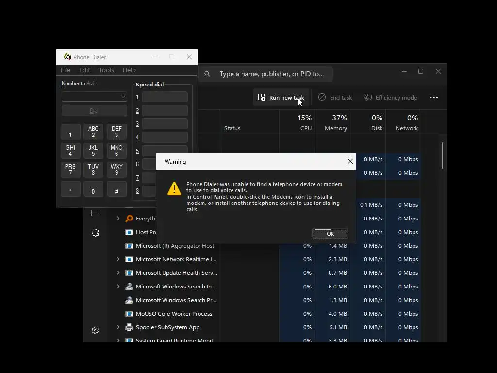Click Speed dial slot 1 button
This screenshot has width=497, height=373.
pos(165,97)
